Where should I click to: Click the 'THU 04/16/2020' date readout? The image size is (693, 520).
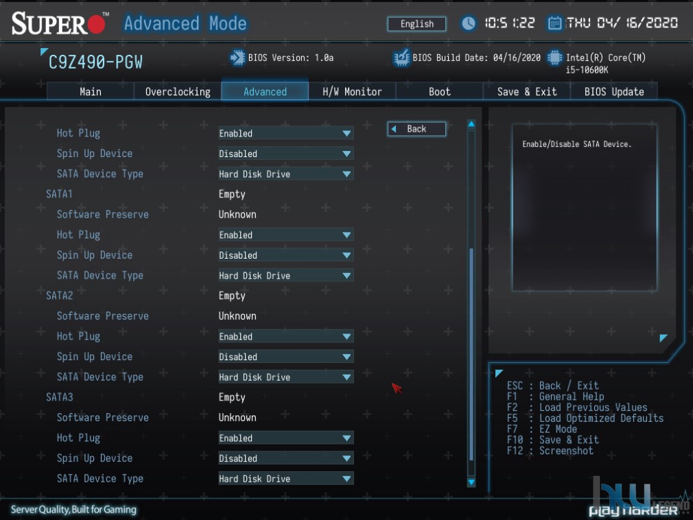click(622, 23)
